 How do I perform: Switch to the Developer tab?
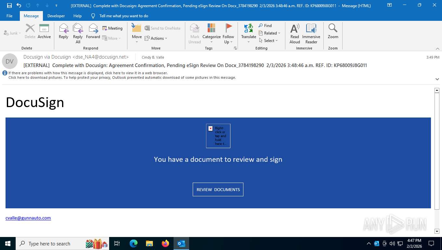[56, 16]
